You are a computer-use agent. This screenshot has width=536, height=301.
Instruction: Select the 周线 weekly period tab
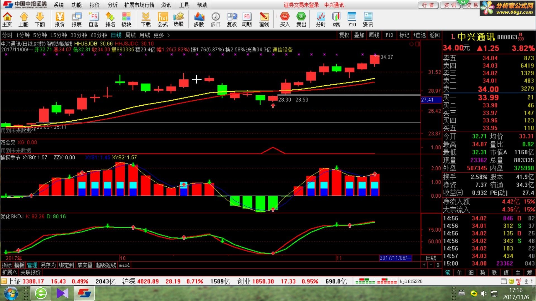(130, 35)
